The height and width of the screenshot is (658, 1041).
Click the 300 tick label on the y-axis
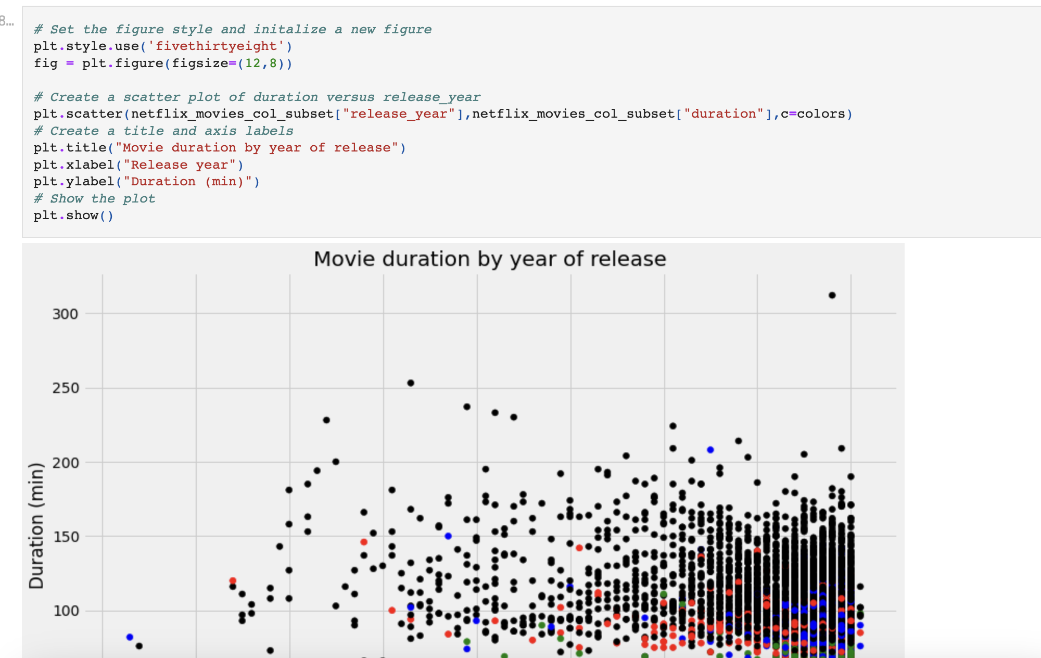click(x=65, y=314)
